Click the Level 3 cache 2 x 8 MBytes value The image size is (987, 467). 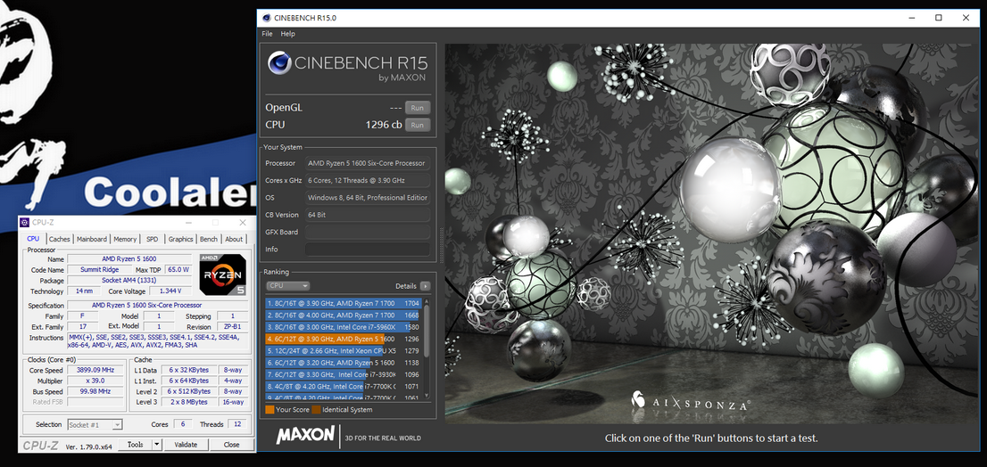pos(189,402)
